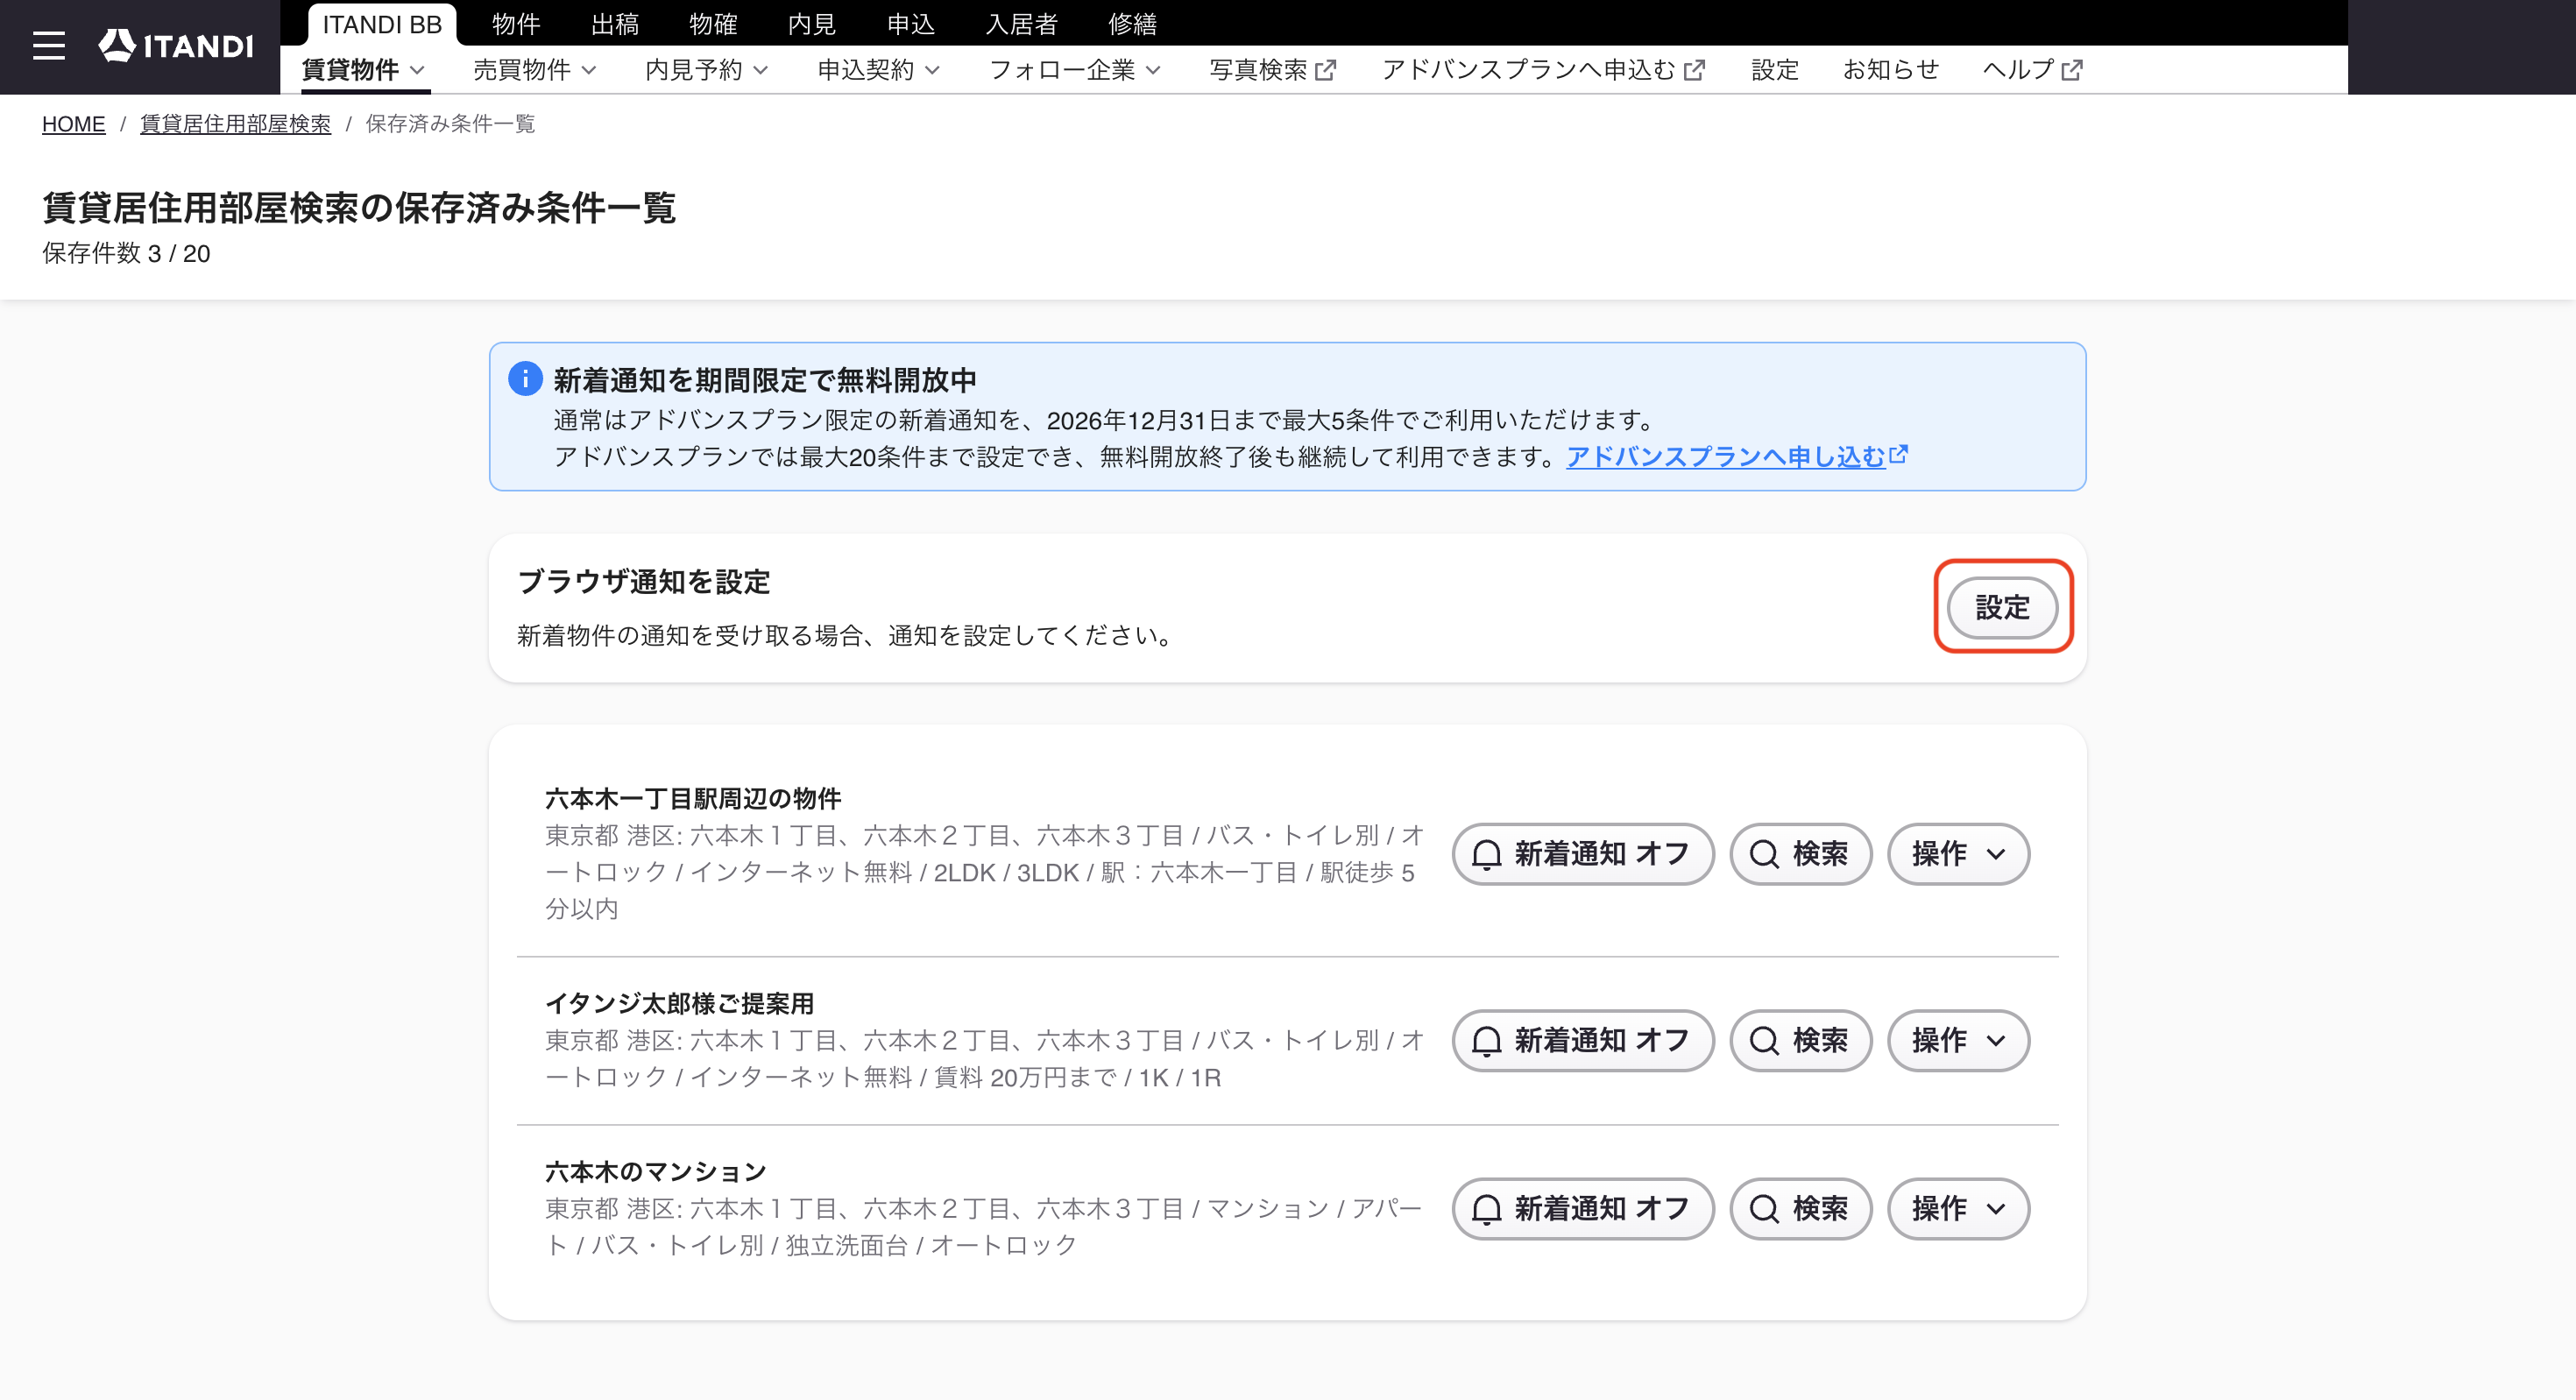Image resolution: width=2576 pixels, height=1400 pixels.
Task: Click 検索 for 六本木のマンション
Action: [x=1800, y=1208]
